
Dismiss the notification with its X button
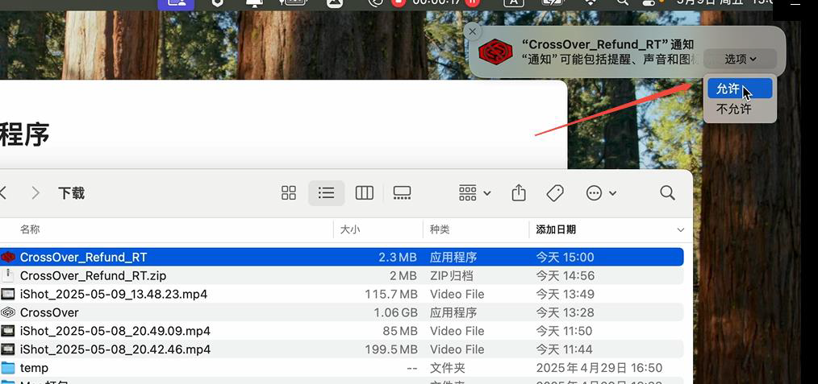coord(473,31)
